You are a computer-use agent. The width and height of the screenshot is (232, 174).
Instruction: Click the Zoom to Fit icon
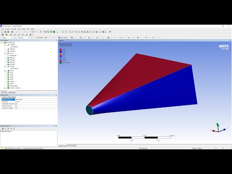pyautogui.click(x=82, y=32)
